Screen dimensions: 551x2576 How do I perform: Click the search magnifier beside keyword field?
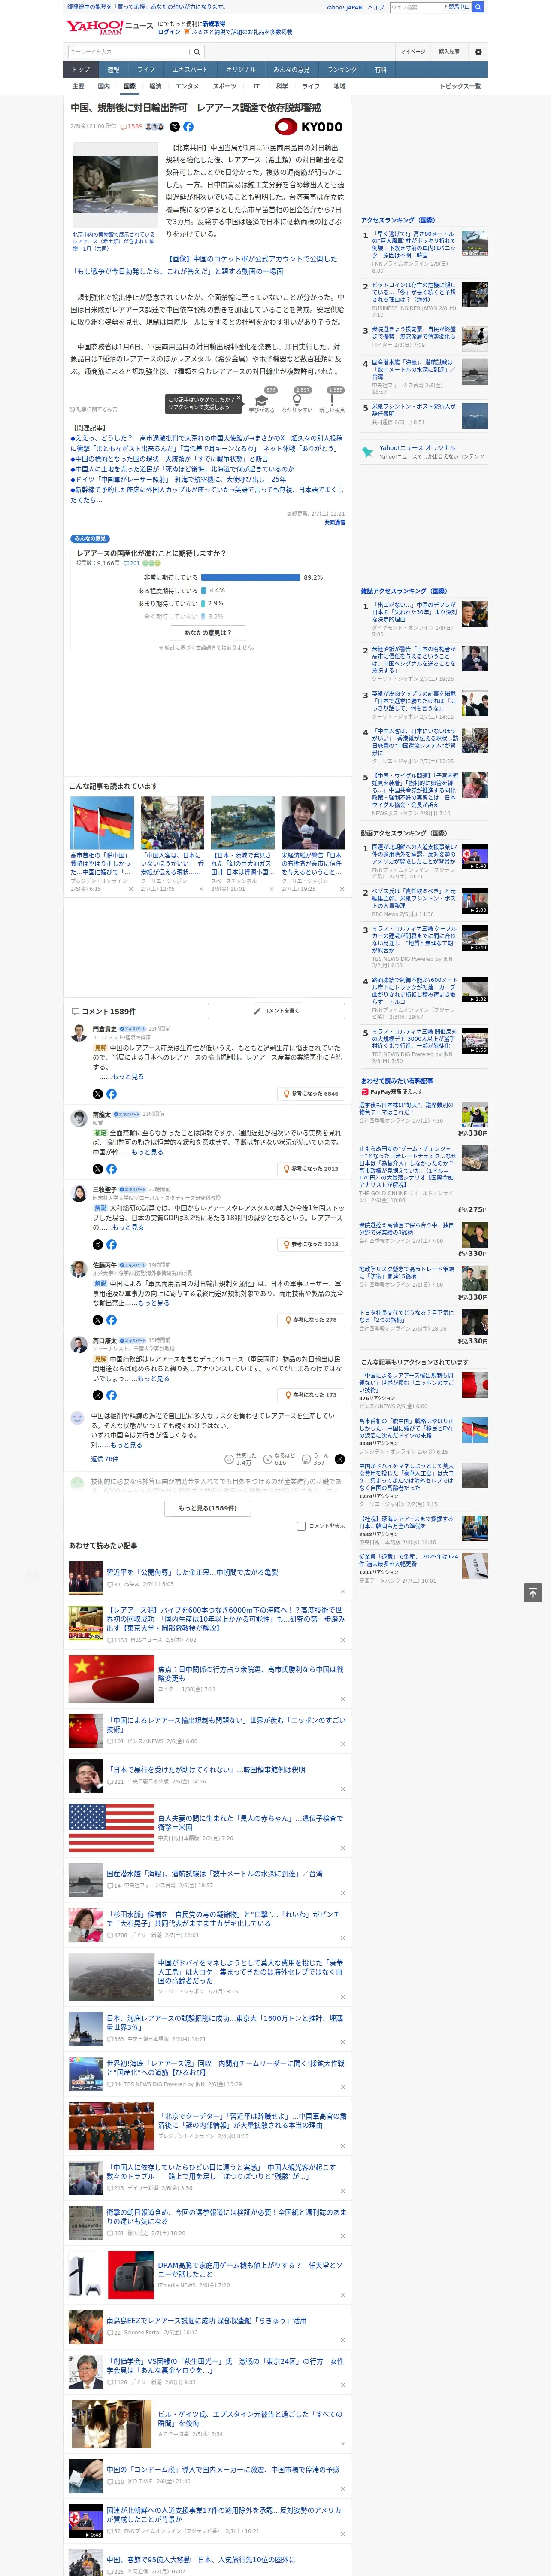pos(197,52)
